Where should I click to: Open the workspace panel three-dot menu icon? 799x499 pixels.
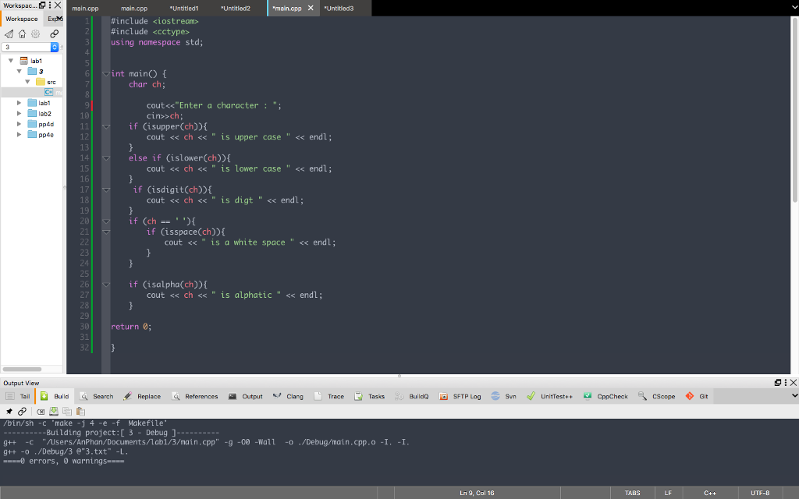tap(50, 5)
